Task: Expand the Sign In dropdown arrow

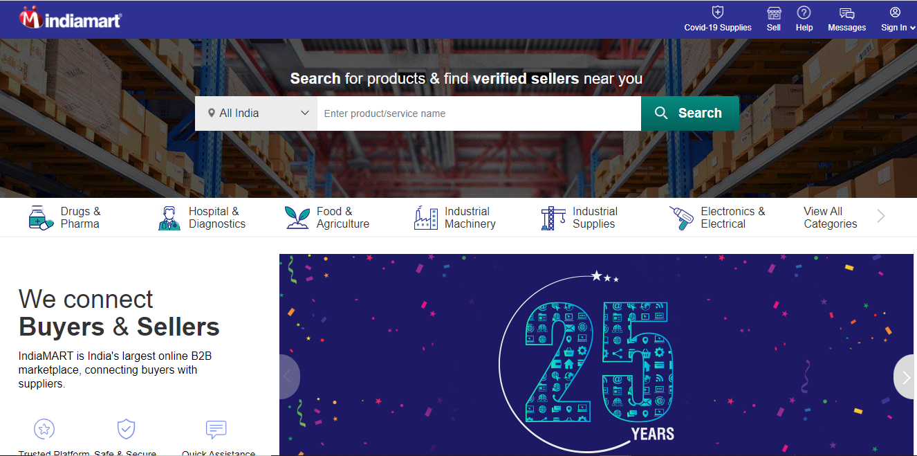Action: coord(913,28)
